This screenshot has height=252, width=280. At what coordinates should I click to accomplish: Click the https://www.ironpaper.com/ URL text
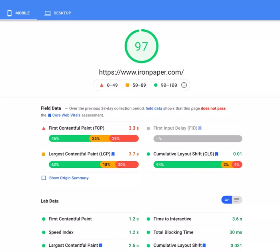pos(141,72)
